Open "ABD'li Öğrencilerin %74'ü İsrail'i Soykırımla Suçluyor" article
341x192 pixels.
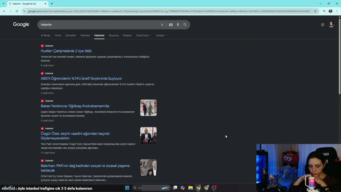[x=81, y=78]
